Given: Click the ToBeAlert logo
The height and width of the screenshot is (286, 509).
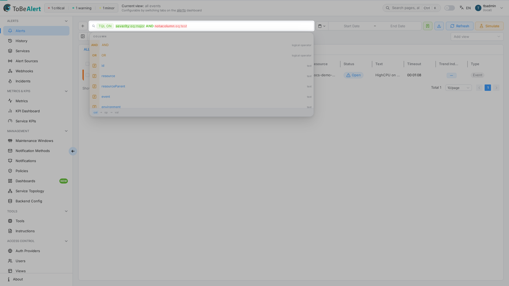Looking at the screenshot, I should pyautogui.click(x=22, y=8).
